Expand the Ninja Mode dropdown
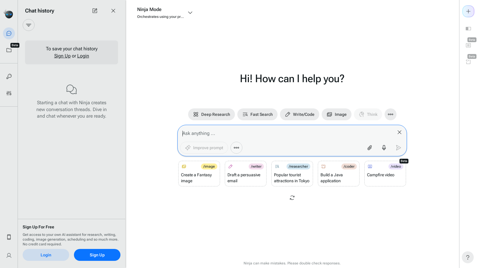The image size is (477, 268). 190,13
